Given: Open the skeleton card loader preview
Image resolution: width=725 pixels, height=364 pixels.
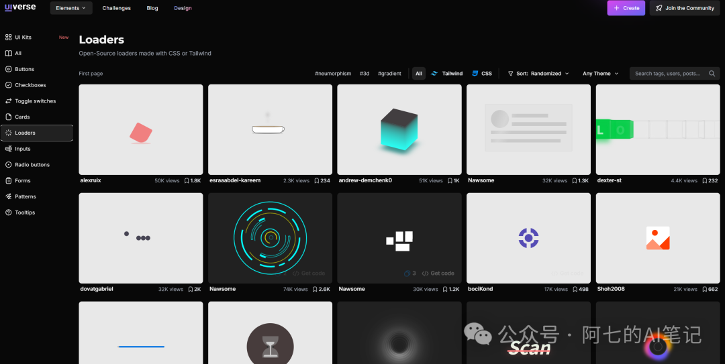Looking at the screenshot, I should pos(528,129).
